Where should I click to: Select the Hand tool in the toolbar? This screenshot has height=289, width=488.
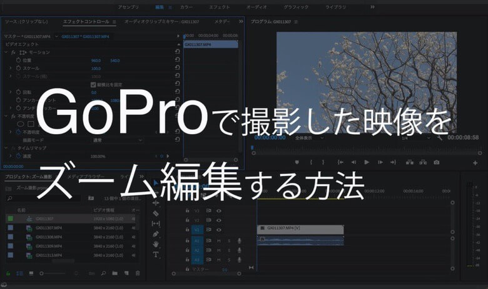tap(156, 244)
